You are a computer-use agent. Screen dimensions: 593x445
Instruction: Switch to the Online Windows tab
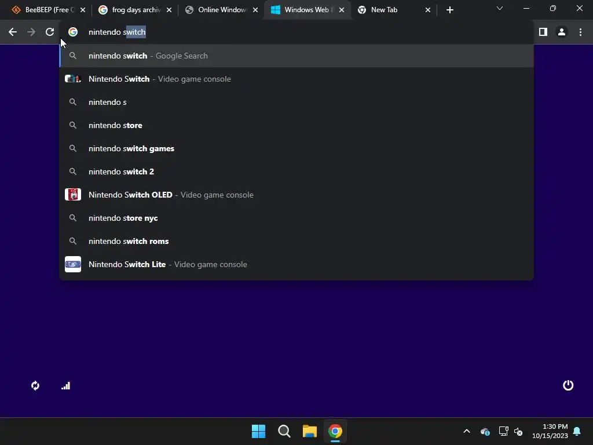point(221,10)
